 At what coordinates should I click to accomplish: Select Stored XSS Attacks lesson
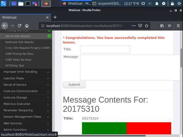[18, 36]
